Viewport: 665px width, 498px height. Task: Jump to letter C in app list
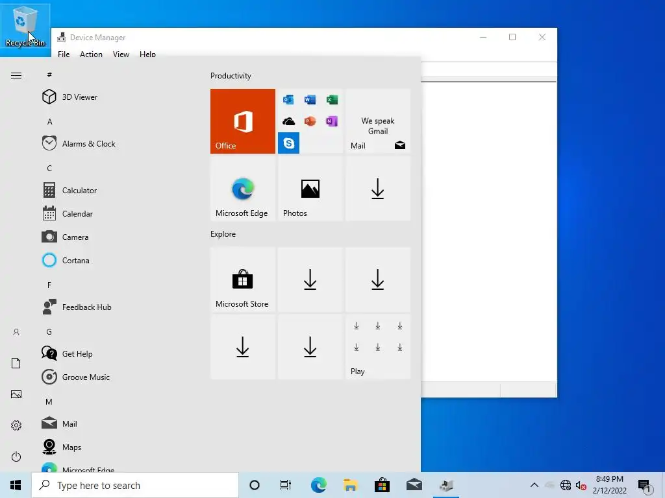tap(49, 169)
